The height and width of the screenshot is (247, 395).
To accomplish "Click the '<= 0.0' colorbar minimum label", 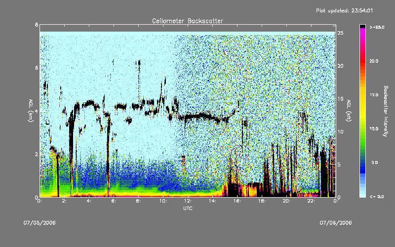I will (377, 197).
